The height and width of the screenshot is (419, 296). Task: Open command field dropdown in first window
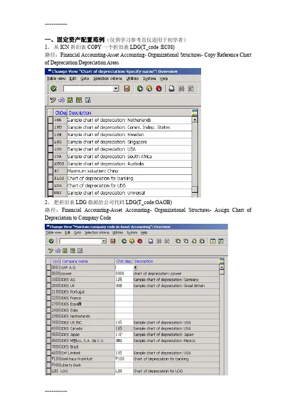116,88
